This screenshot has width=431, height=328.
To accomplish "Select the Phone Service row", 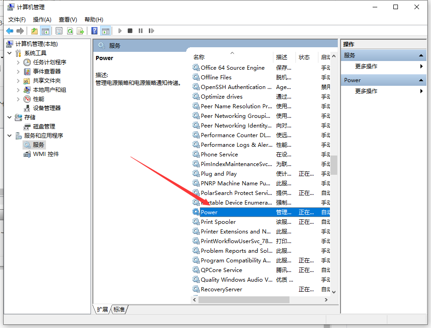I will [x=261, y=154].
